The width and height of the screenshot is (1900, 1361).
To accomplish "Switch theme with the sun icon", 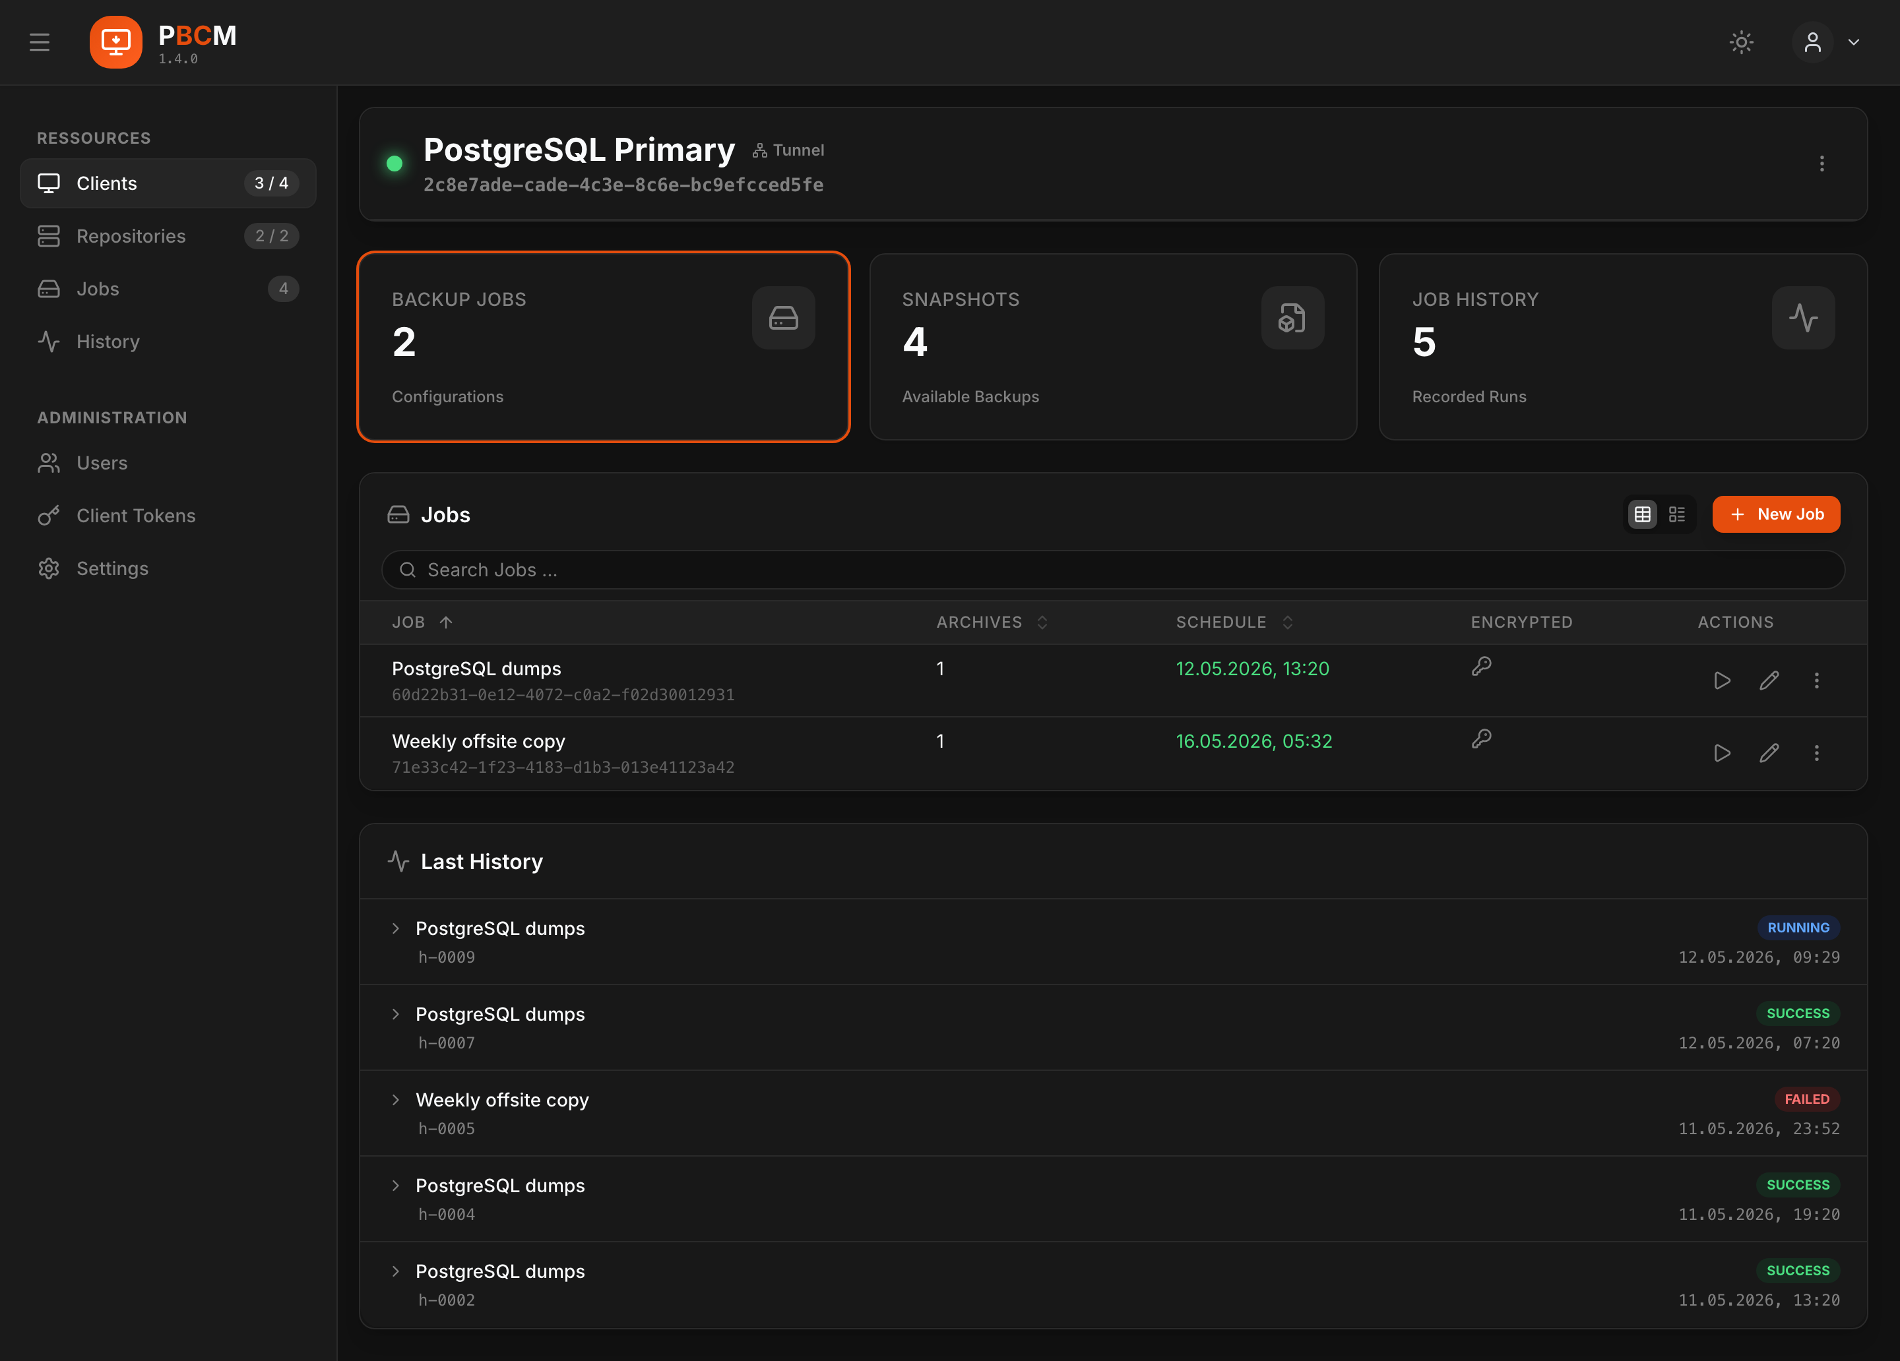I will click(1741, 42).
